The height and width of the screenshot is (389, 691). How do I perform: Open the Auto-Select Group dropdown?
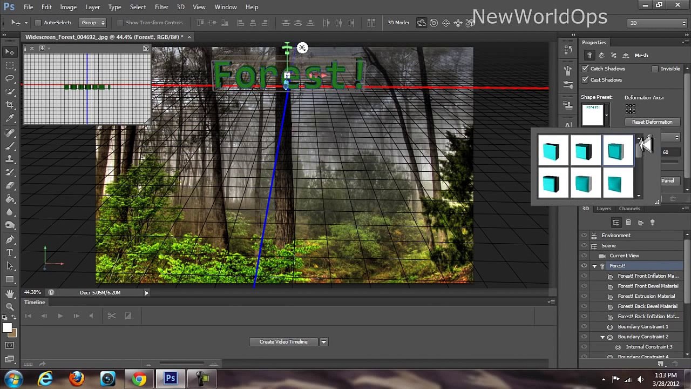tap(93, 23)
